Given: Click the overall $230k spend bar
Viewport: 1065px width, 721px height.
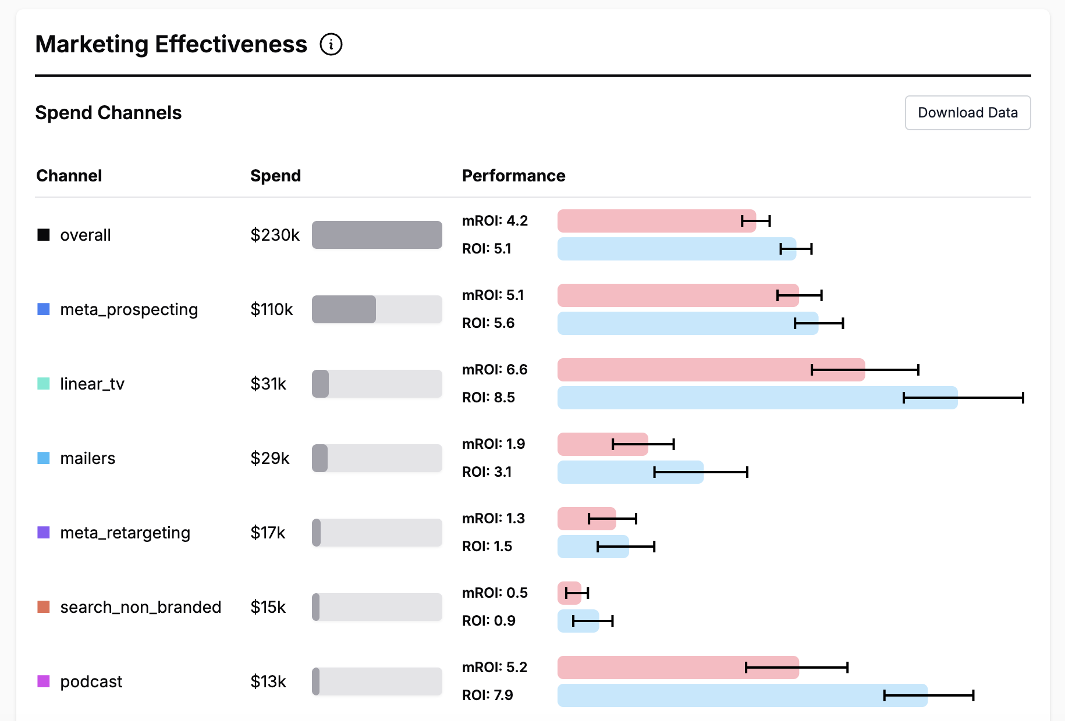Looking at the screenshot, I should 377,235.
